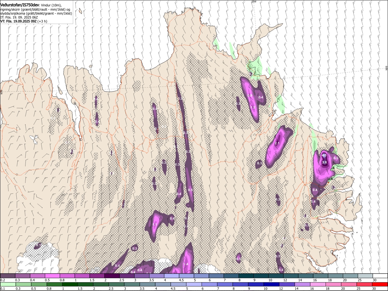Pick the pale green lower swatch between 0.1 and 0.3
Screen dimensions: 388x291
tap(8, 284)
